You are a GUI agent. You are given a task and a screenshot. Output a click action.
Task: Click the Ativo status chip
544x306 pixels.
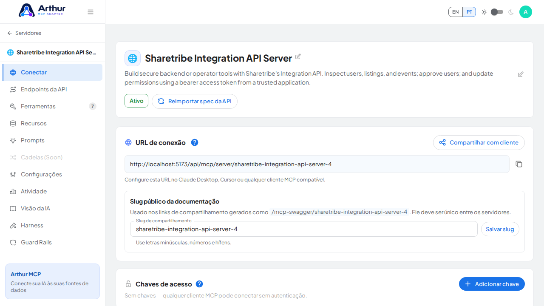click(136, 101)
